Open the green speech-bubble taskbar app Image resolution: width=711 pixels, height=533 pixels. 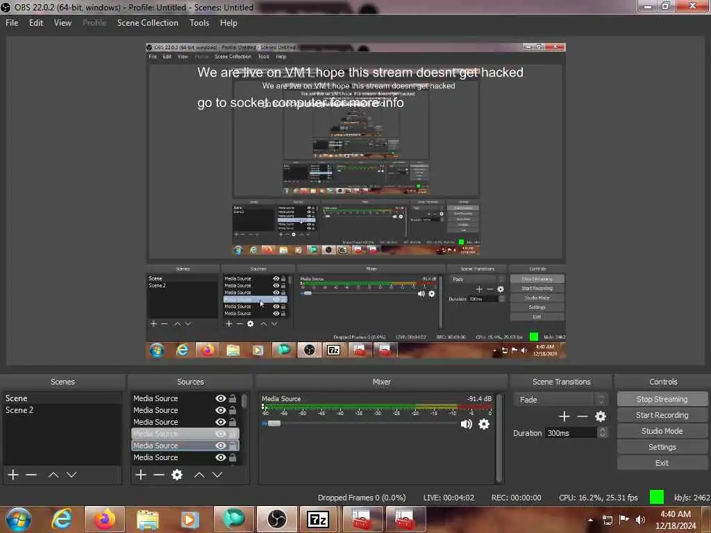pyautogui.click(x=233, y=519)
